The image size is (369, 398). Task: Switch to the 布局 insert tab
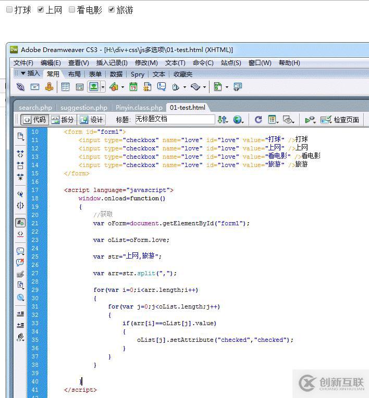74,74
